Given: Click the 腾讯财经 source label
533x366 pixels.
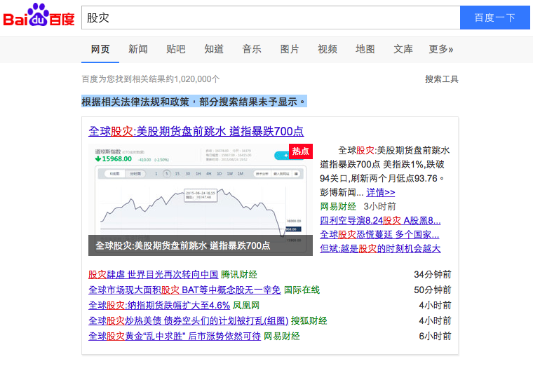Looking at the screenshot, I should click(239, 274).
